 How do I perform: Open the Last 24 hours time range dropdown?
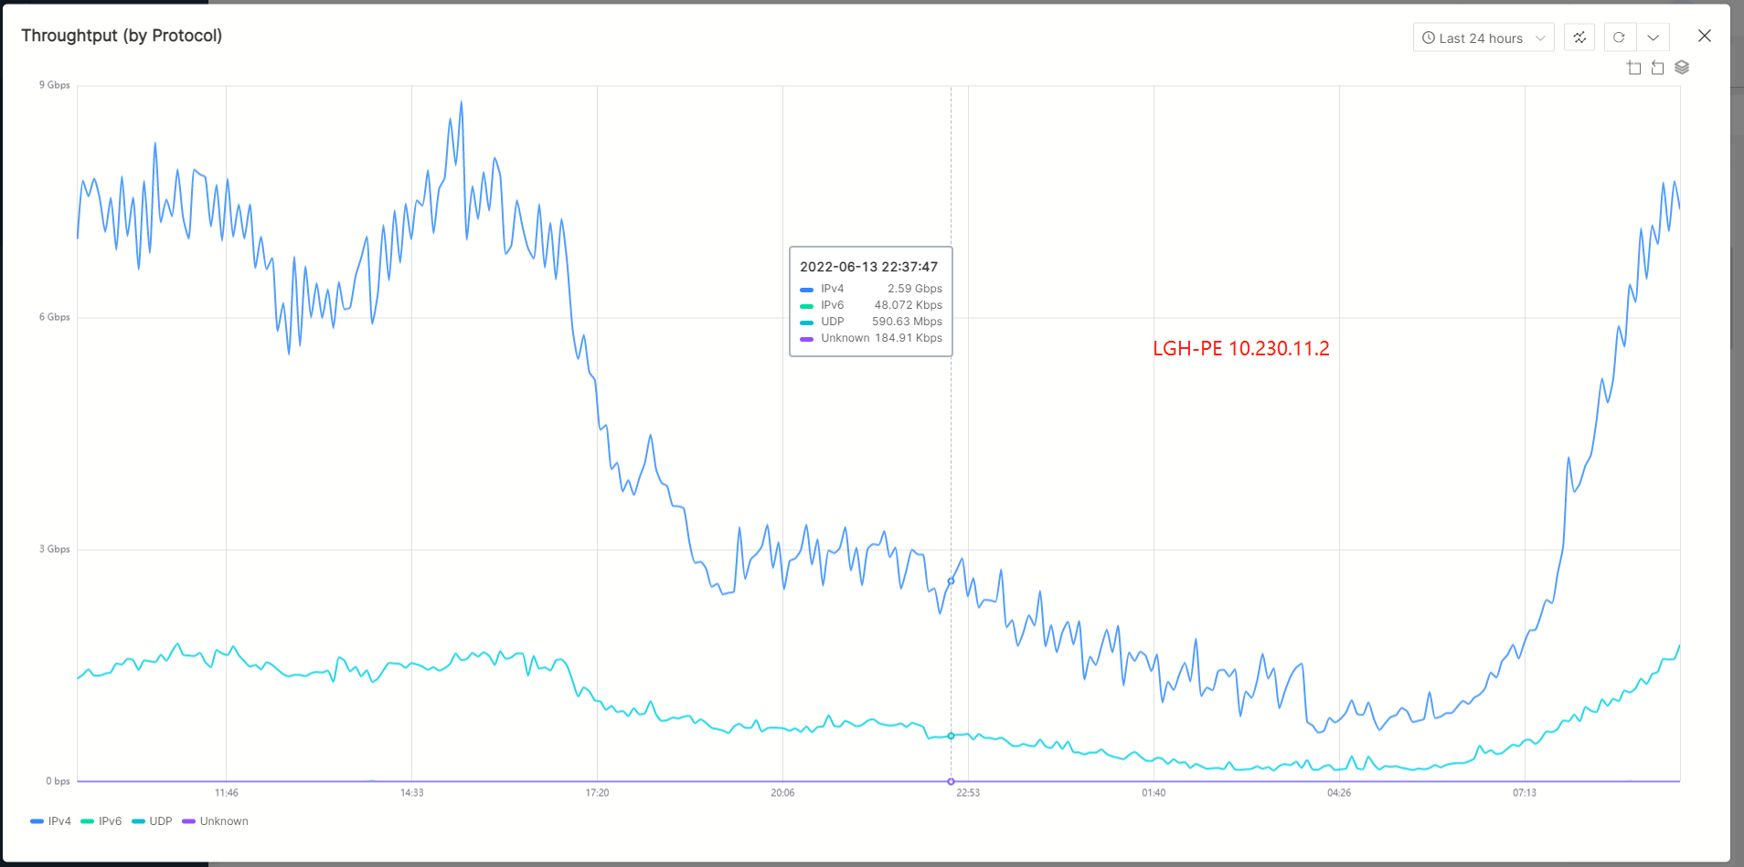(1483, 37)
